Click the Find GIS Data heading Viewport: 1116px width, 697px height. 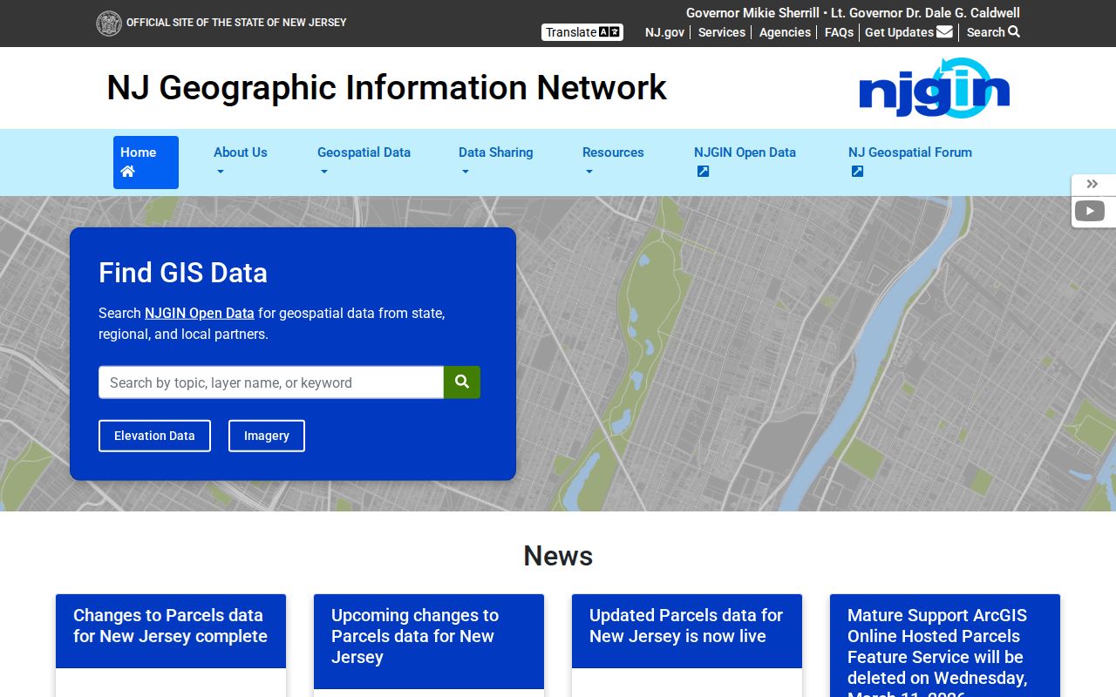coord(183,273)
